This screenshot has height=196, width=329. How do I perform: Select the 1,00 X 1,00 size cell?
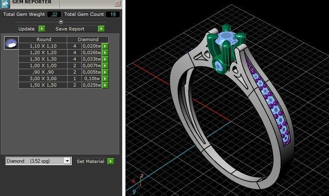43,65
